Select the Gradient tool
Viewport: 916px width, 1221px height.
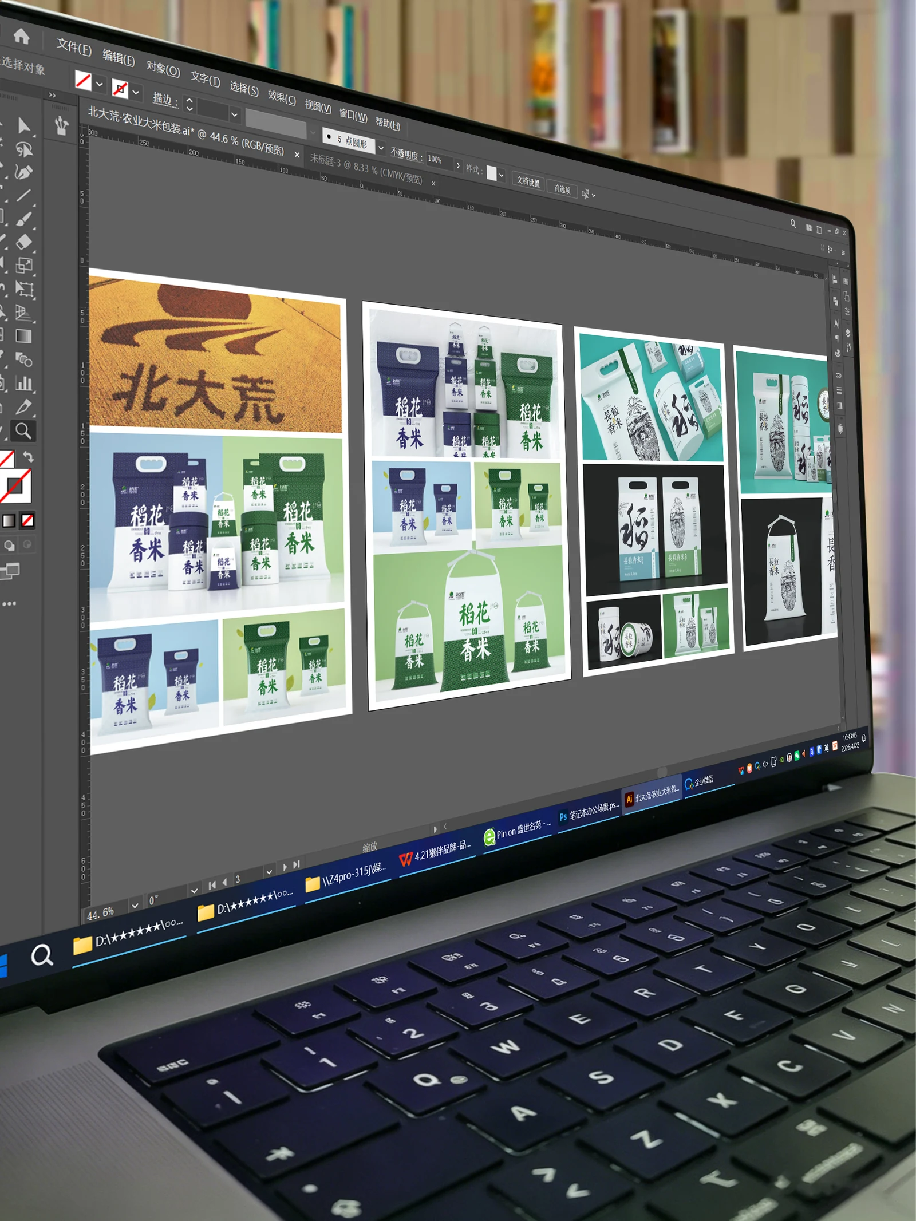23,336
